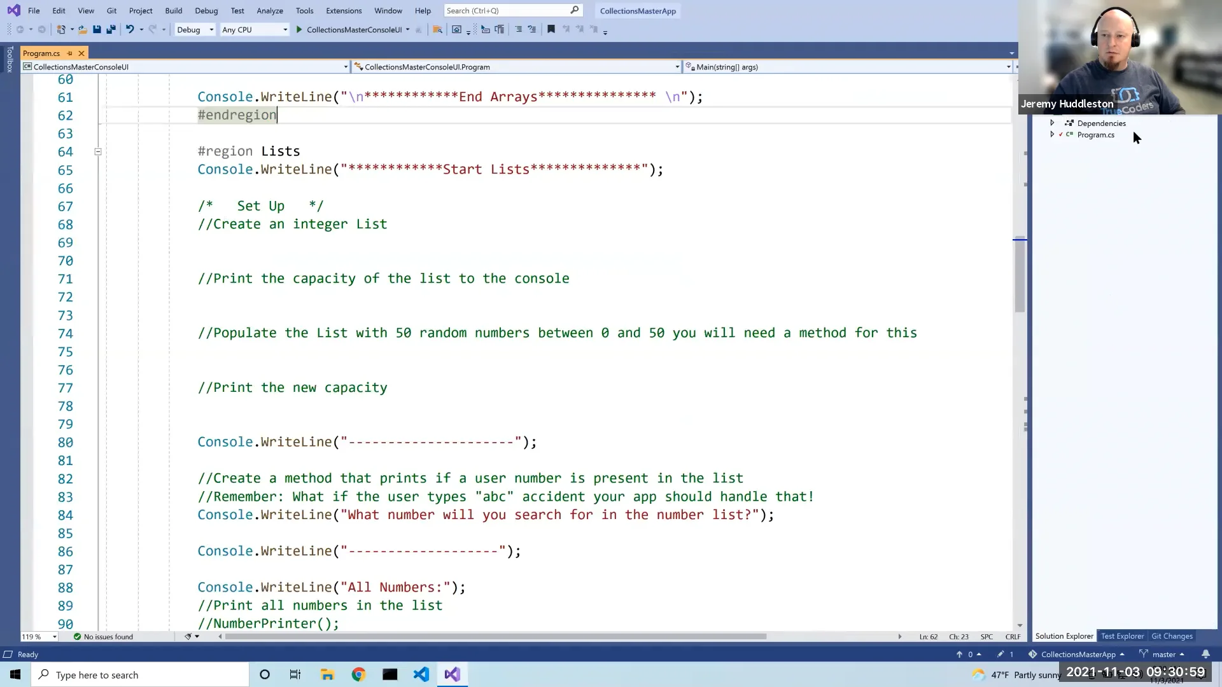1222x687 pixels.
Task: Toggle bookmark on current line
Action: pos(551,29)
